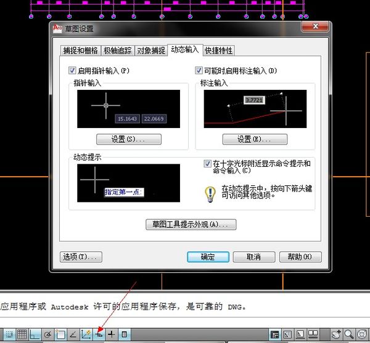
Task: Click the 标注输入 preview image
Action: 255,109
